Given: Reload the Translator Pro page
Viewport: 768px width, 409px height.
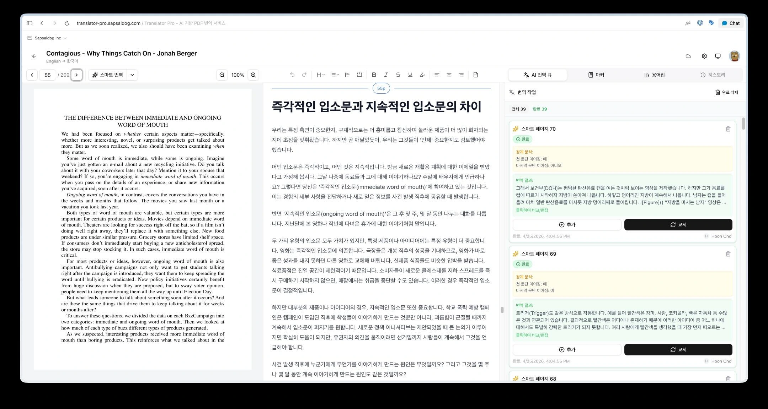Looking at the screenshot, I should (x=67, y=23).
